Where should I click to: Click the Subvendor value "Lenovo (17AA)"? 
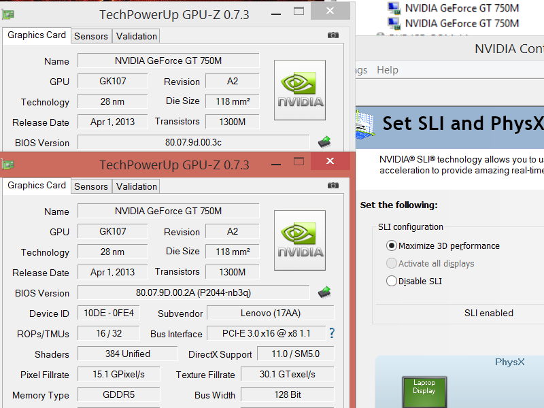tap(271, 313)
